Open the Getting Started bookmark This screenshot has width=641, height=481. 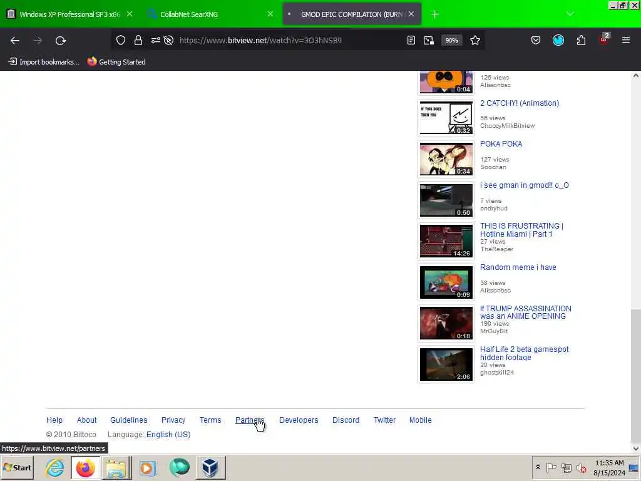116,62
